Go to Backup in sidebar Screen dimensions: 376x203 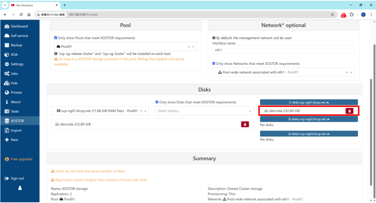coord(16,45)
